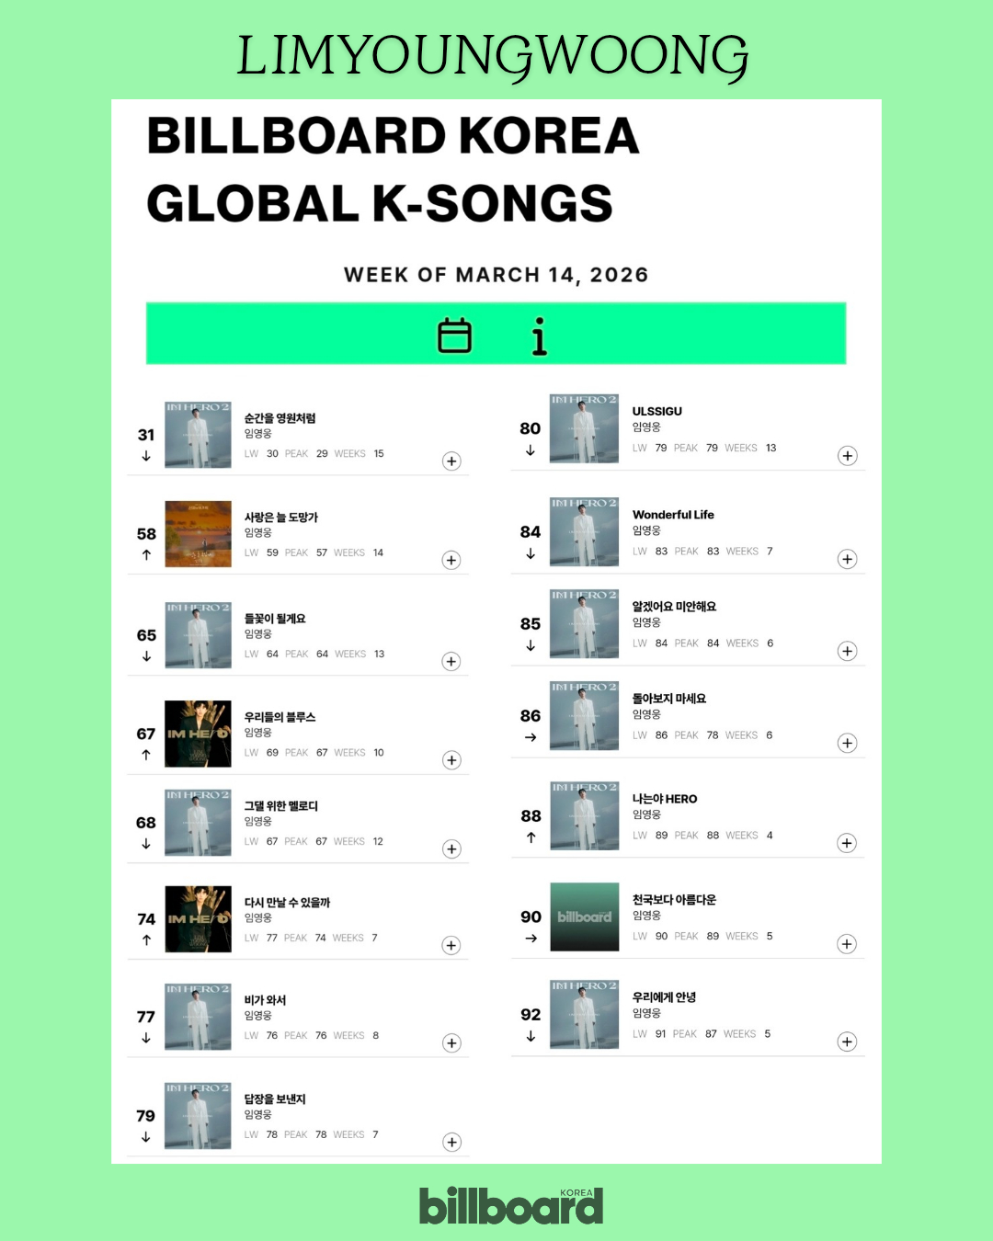The width and height of the screenshot is (993, 1241).
Task: Click plus icon on rank 65 row
Action: (x=451, y=662)
